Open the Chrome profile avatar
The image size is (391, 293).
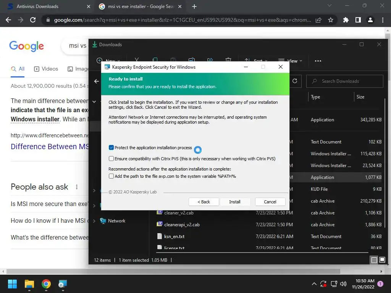point(370,20)
